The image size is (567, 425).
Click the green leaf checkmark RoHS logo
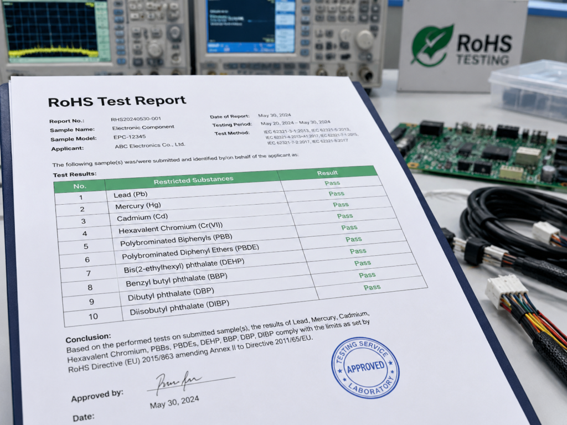tap(432, 45)
